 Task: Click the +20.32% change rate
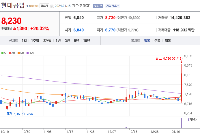pyautogui.click(x=40, y=29)
